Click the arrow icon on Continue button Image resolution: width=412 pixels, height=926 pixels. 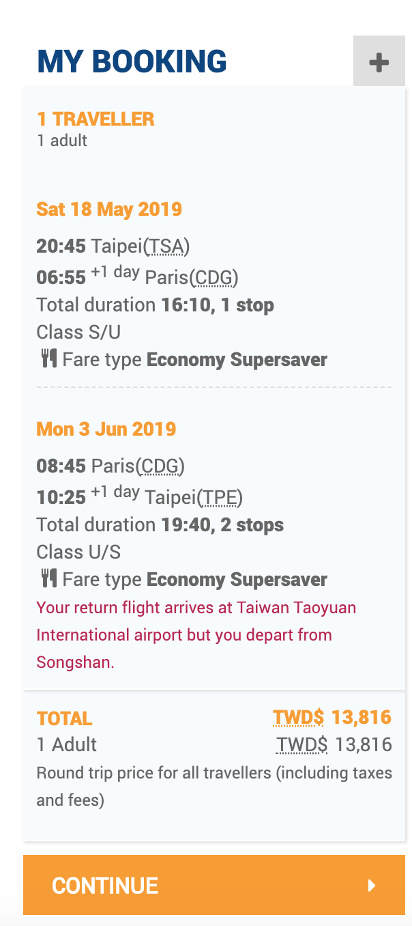(372, 886)
